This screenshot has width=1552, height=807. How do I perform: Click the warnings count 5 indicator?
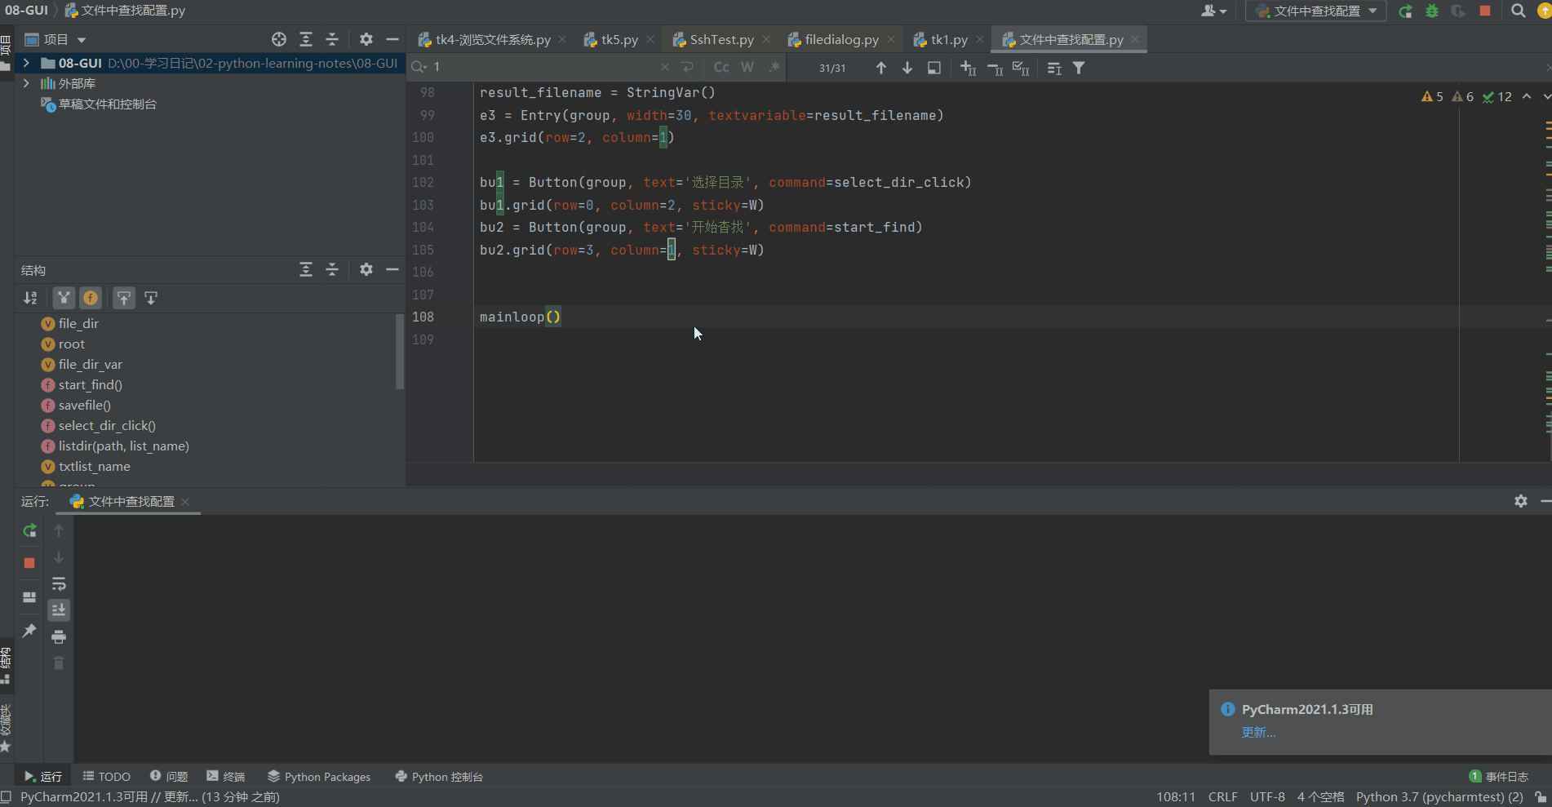[x=1432, y=96]
